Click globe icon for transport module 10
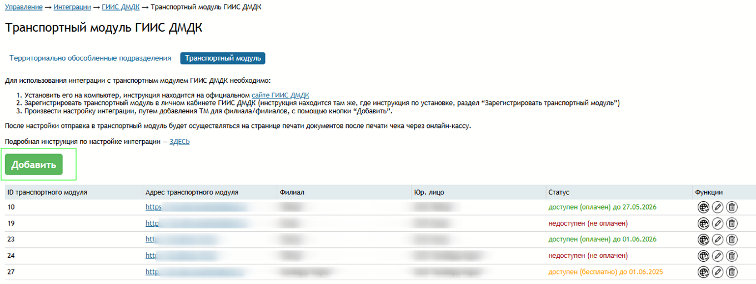 [x=703, y=207]
